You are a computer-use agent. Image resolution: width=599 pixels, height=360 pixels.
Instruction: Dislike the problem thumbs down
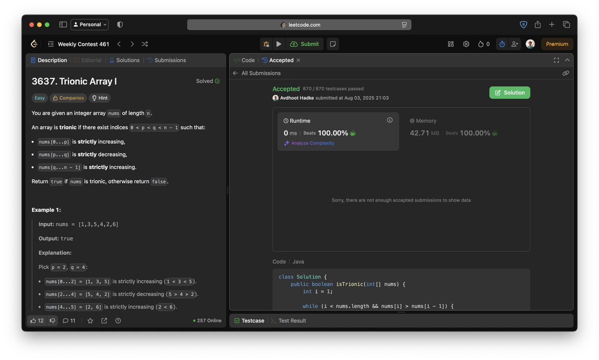pyautogui.click(x=52, y=321)
